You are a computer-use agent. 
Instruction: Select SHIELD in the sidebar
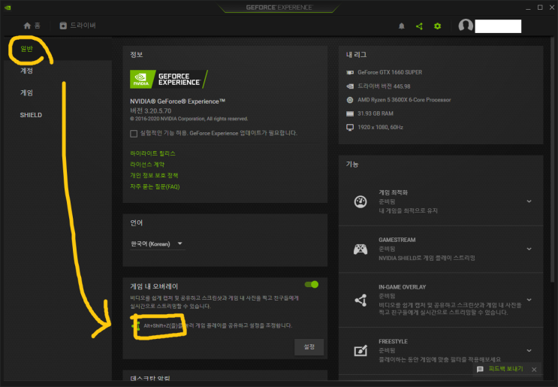(x=31, y=115)
